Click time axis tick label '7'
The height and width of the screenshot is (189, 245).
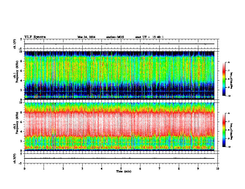coord(160,169)
